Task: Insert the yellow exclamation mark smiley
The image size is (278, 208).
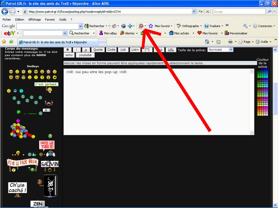Action: (36, 77)
